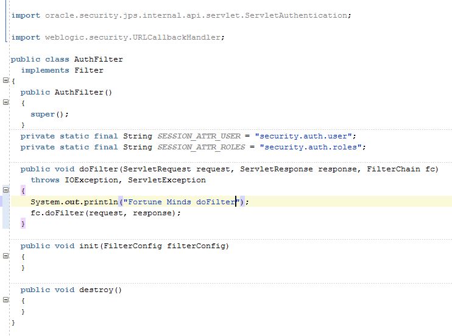Click the "Fortune Minds doFilter" string

182,202
